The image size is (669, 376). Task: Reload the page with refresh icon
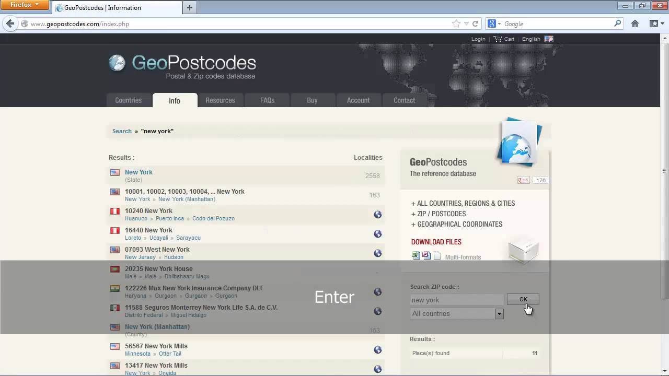(475, 23)
